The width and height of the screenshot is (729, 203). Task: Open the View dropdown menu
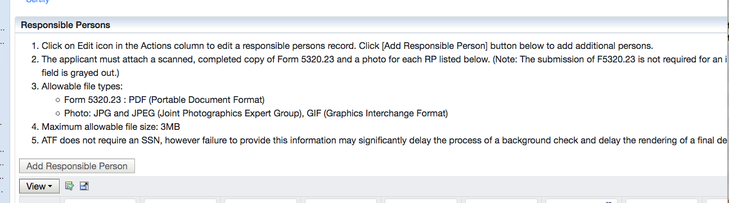[x=39, y=186]
